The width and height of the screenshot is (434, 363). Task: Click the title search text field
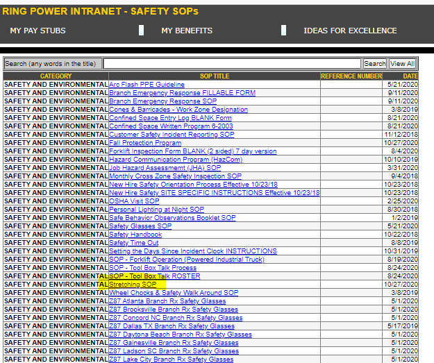(x=233, y=63)
